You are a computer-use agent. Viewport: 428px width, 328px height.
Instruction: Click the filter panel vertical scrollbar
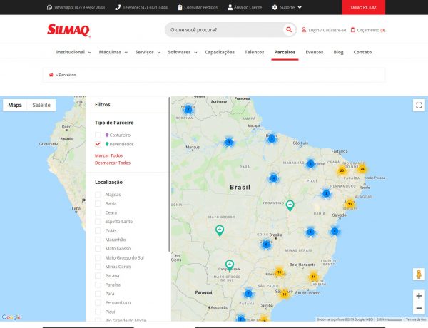169,178
